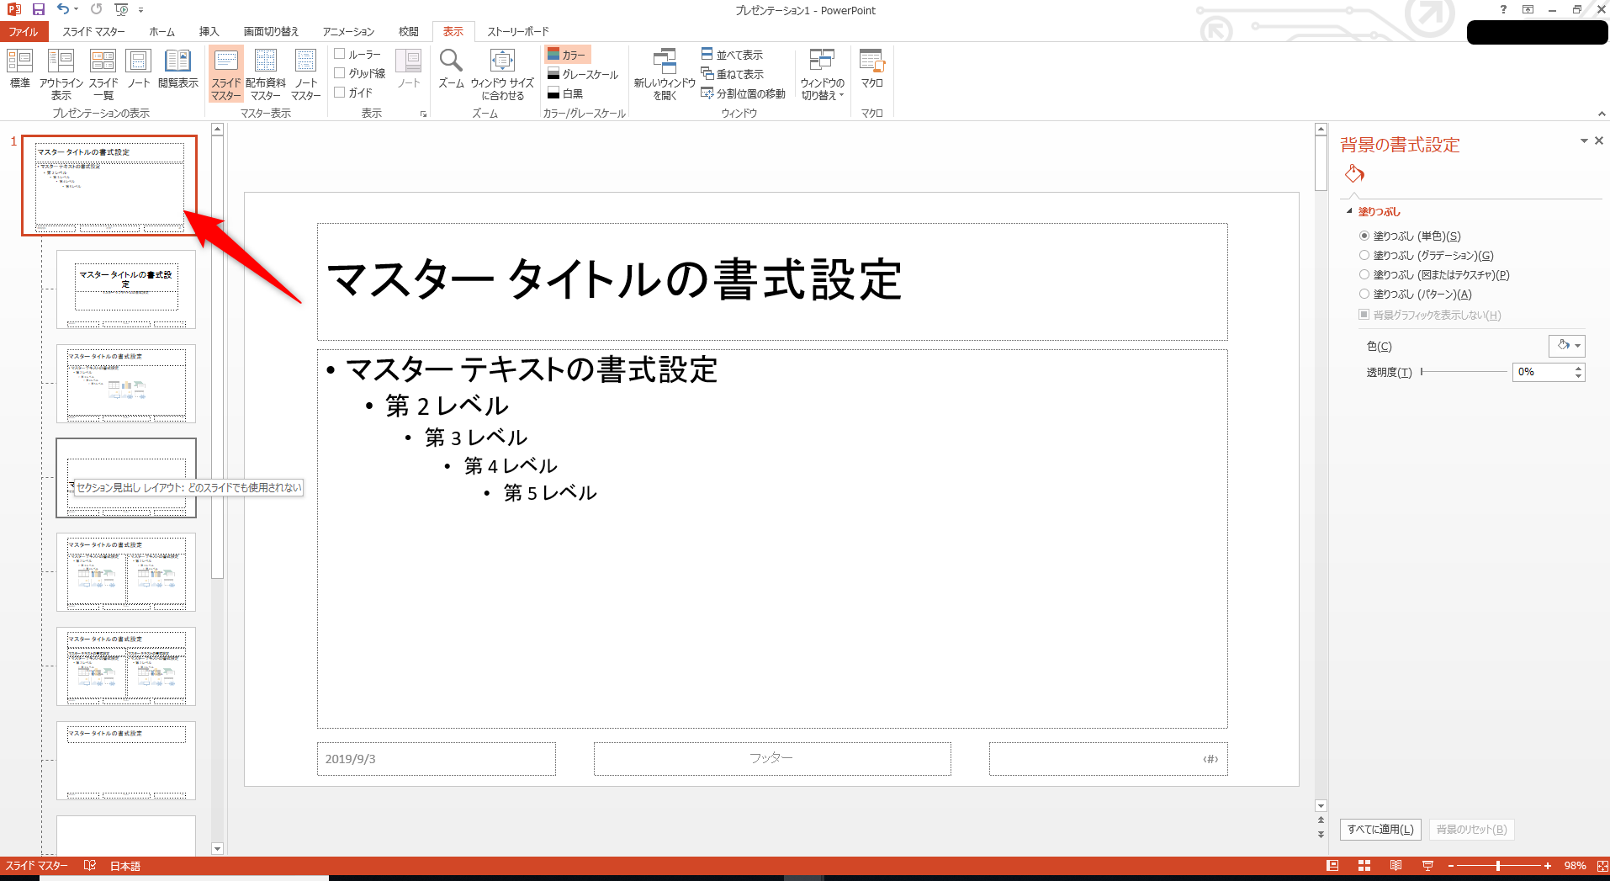Open the Switch Windows (ウィンドウの切り替え) dropdown
This screenshot has height=881, width=1610.
(822, 74)
